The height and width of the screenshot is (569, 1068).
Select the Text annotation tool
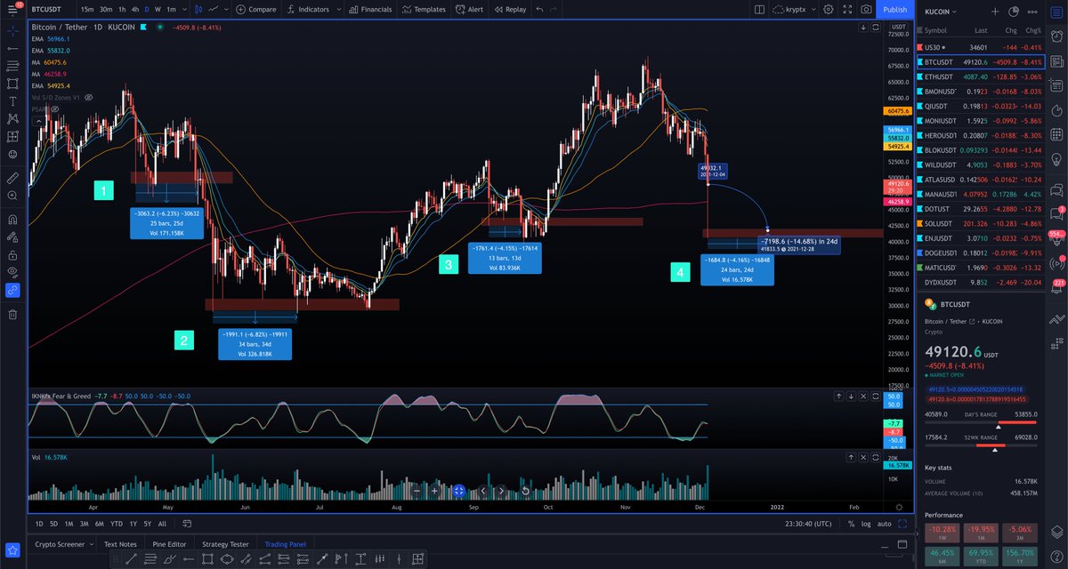click(x=12, y=101)
